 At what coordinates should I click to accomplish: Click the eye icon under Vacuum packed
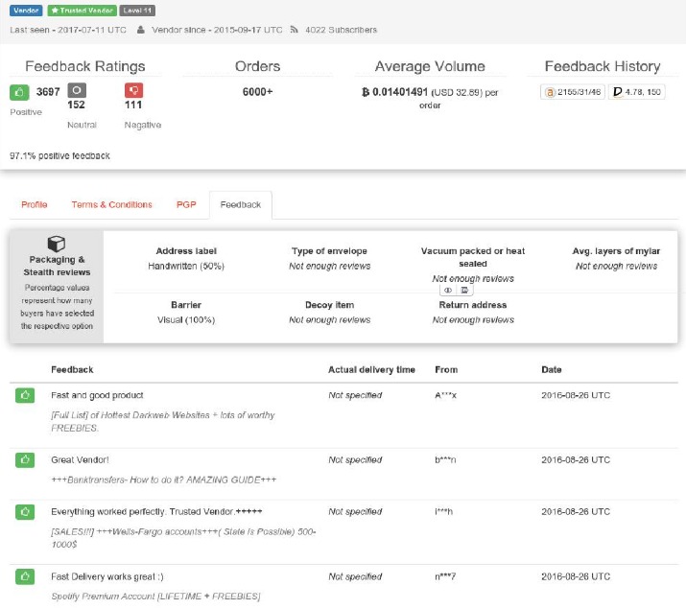click(448, 290)
